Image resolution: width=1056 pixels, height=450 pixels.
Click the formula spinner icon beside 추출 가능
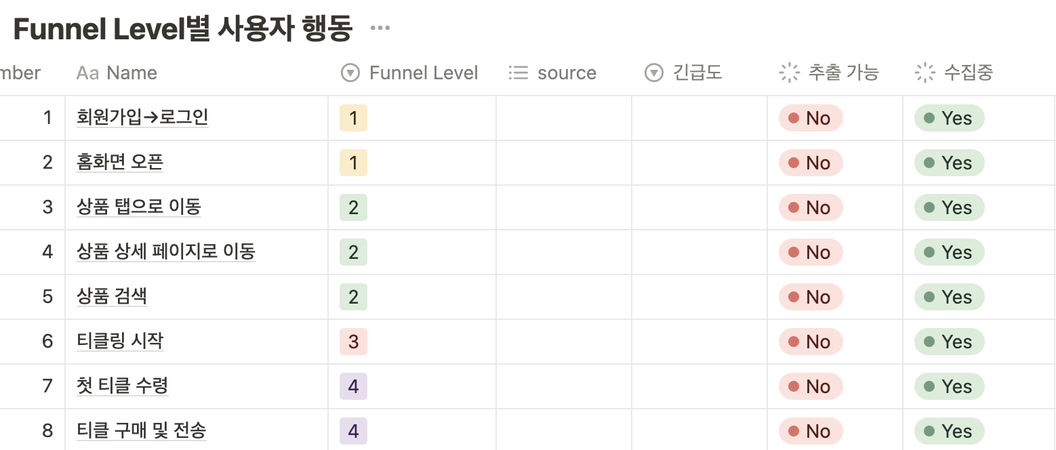[x=789, y=73]
